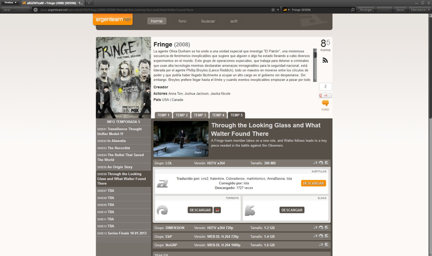The width and height of the screenshot is (432, 256).
Task: Open the foro menu item
Action: coord(182,21)
